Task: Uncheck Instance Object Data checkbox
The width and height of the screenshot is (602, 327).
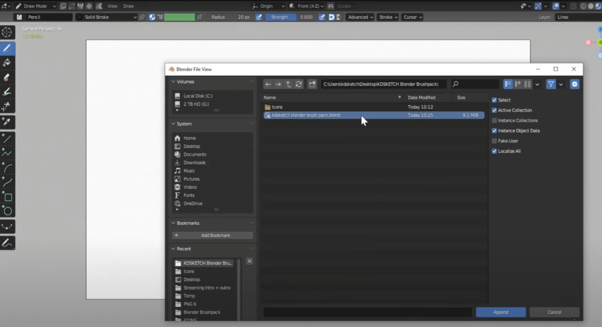Action: click(494, 131)
